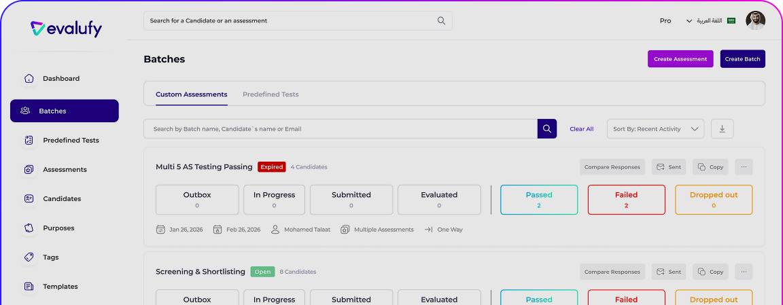Click the Saudi flag icon
Viewport: 783px width, 305px height.
click(731, 21)
